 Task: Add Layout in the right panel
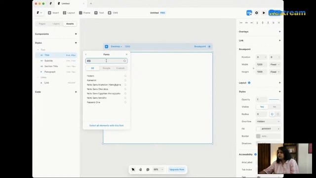point(279,83)
